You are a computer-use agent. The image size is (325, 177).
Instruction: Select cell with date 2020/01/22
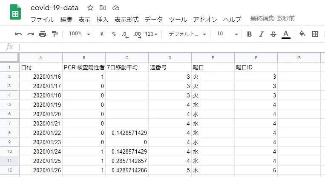point(41,133)
